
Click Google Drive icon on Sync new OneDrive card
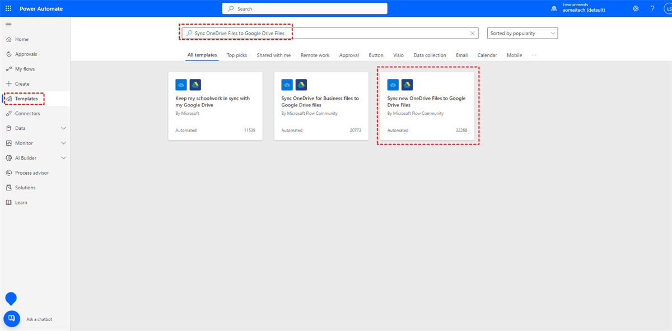407,85
